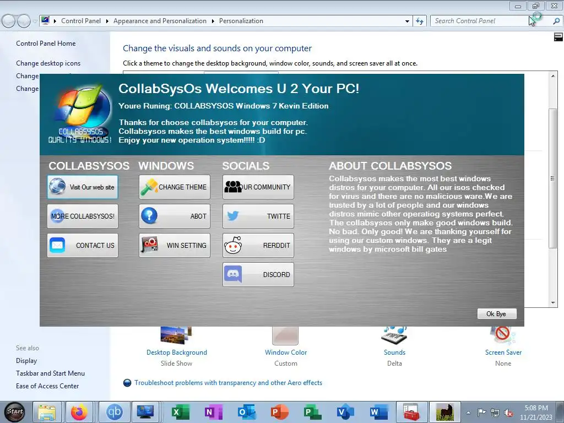Image resolution: width=564 pixels, height=423 pixels.
Task: Click the Sounds keyboard icon
Action: (394, 335)
